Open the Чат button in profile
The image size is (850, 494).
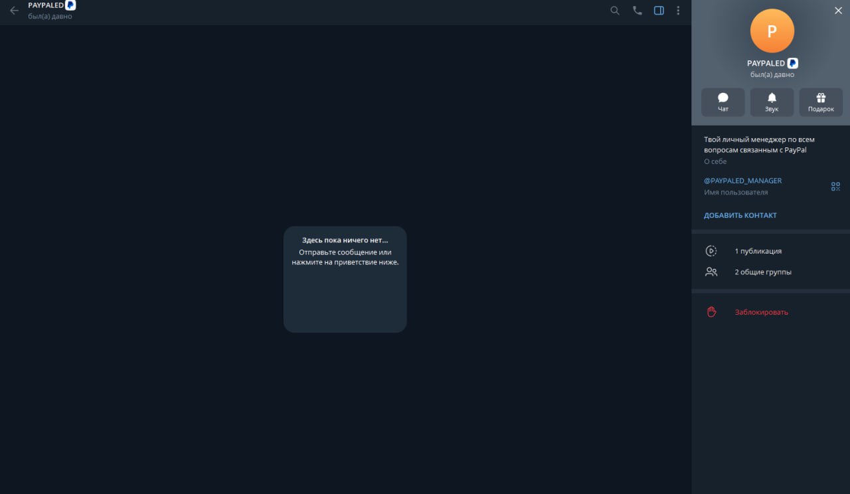click(723, 102)
